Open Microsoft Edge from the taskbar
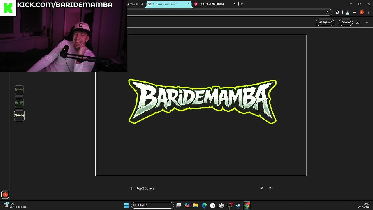This screenshot has height=210, width=373. pyautogui.click(x=204, y=205)
